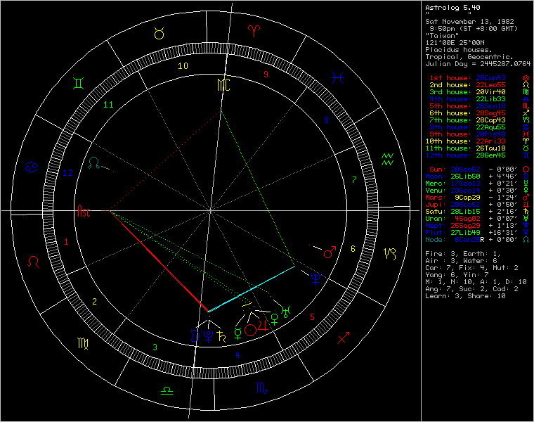
Task: Select the Neptune trident symbol in the chart
Action: coord(316,279)
